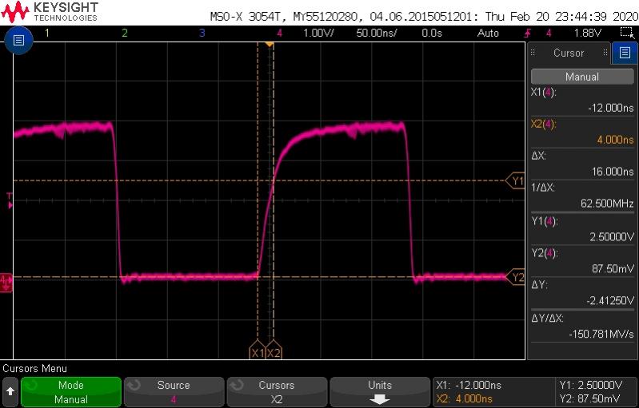Open the Mode Manual softkey
Screen dimensions: 639x408
click(x=70, y=392)
